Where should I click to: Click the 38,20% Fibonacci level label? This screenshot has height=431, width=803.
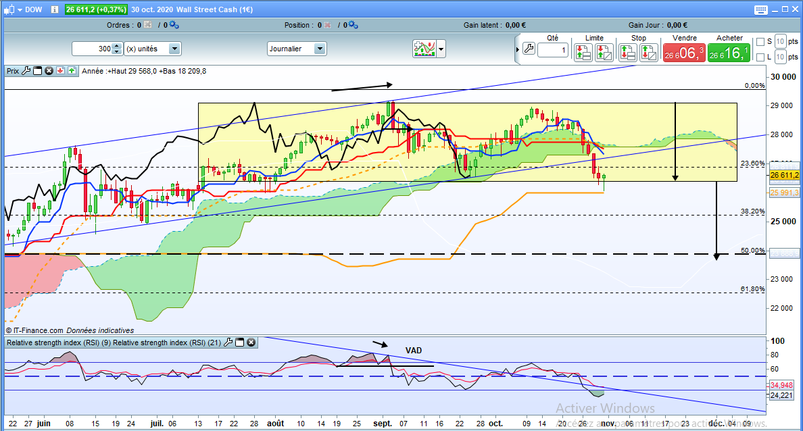pyautogui.click(x=752, y=211)
